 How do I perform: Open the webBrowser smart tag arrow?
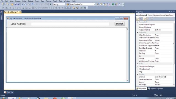[127, 28]
